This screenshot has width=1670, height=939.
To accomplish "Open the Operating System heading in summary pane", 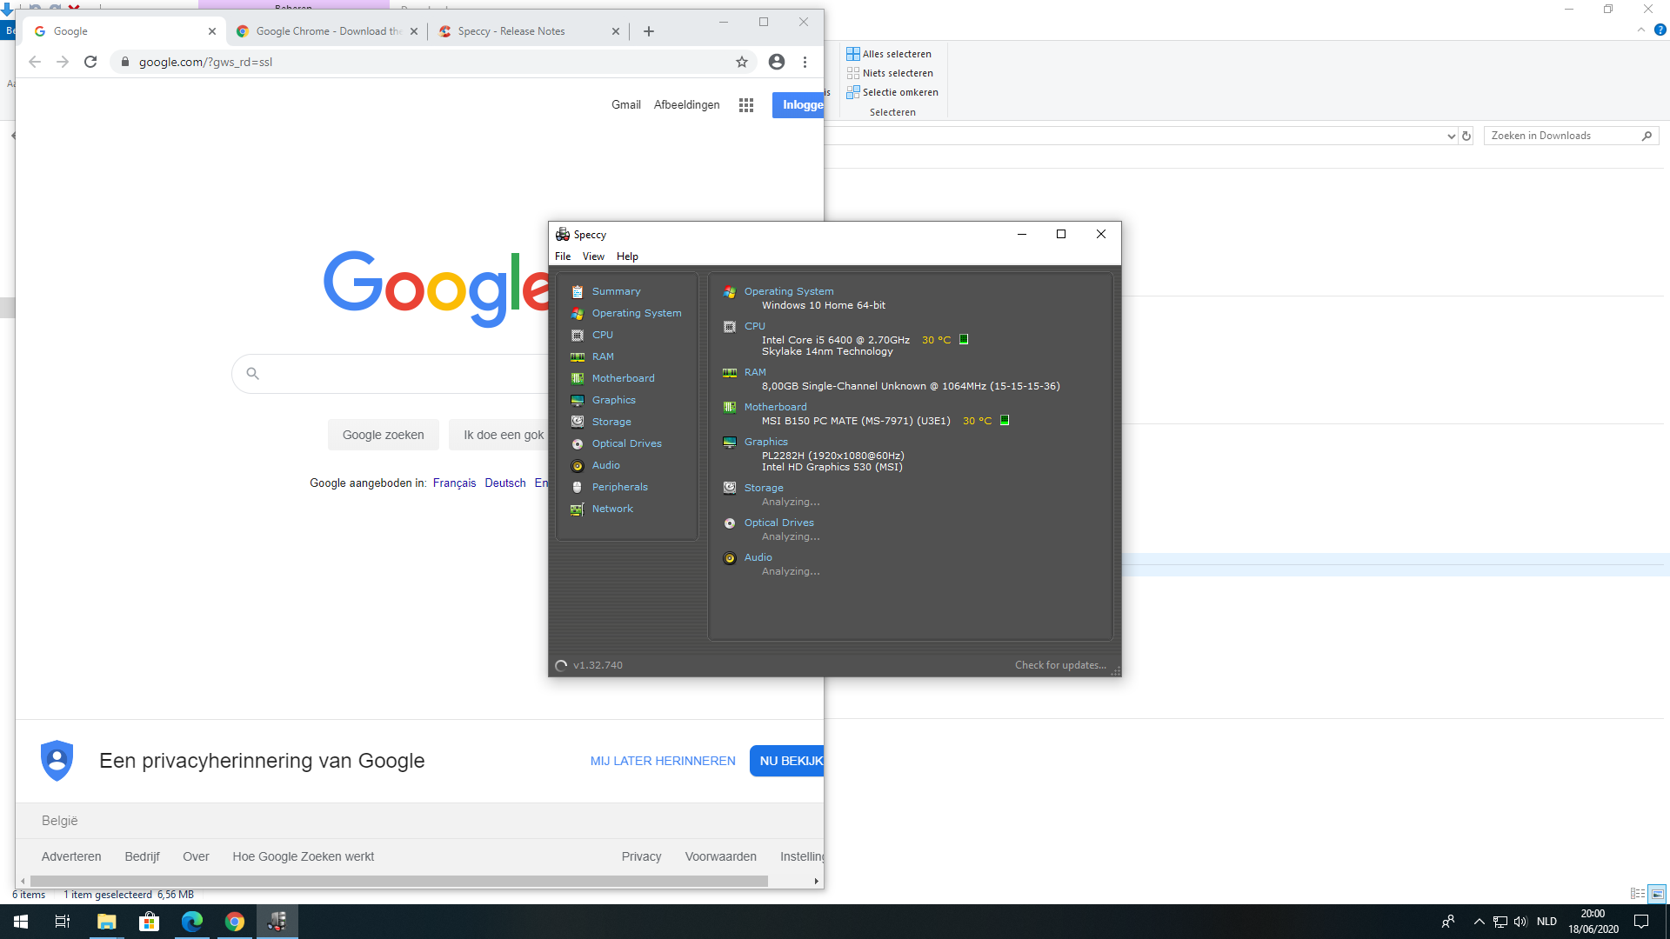I will click(x=788, y=291).
